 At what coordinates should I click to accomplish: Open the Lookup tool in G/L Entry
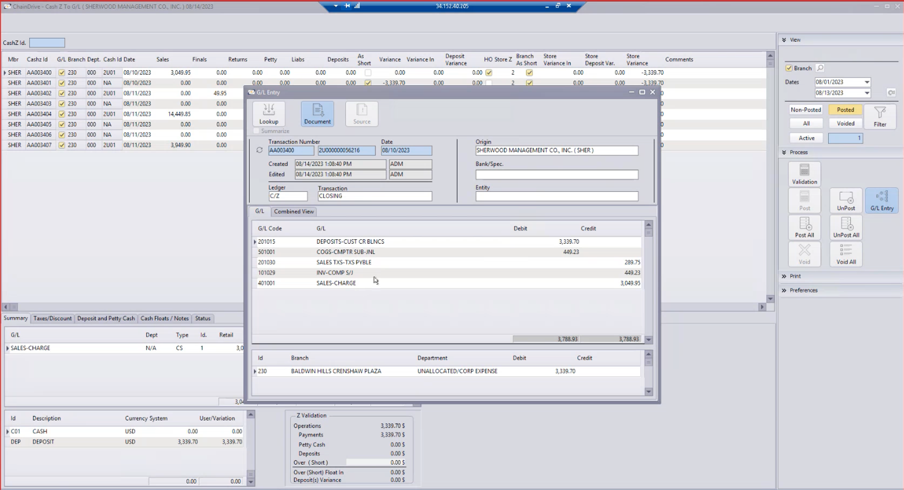[269, 114]
